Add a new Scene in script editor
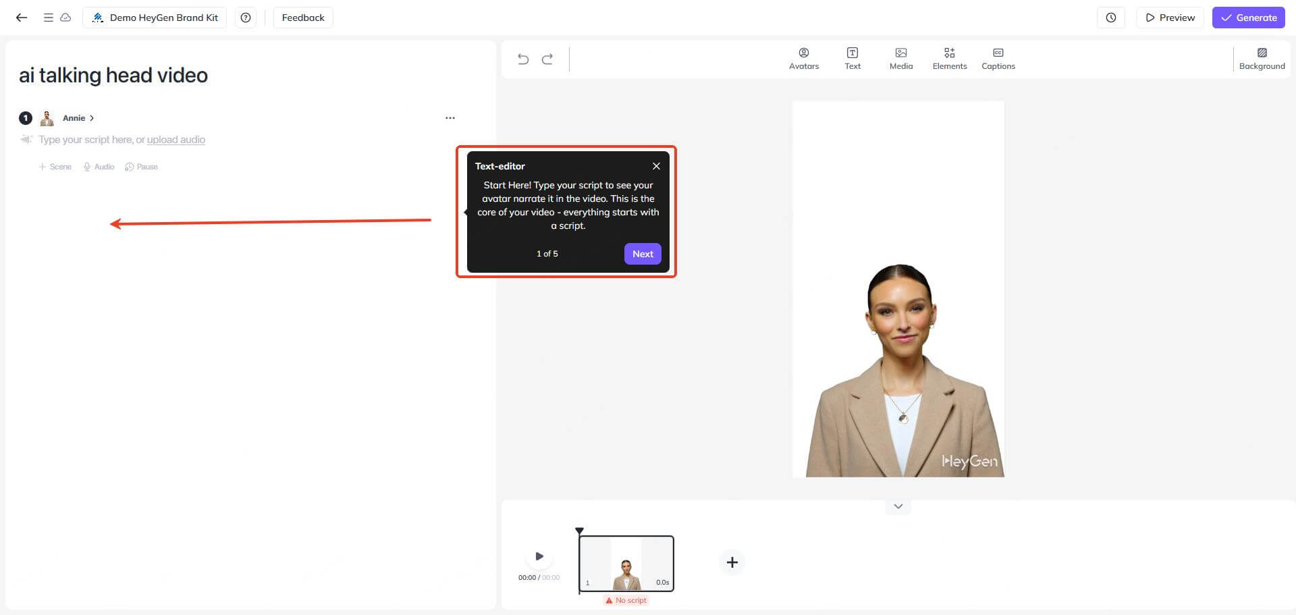The width and height of the screenshot is (1296, 615). tap(55, 167)
